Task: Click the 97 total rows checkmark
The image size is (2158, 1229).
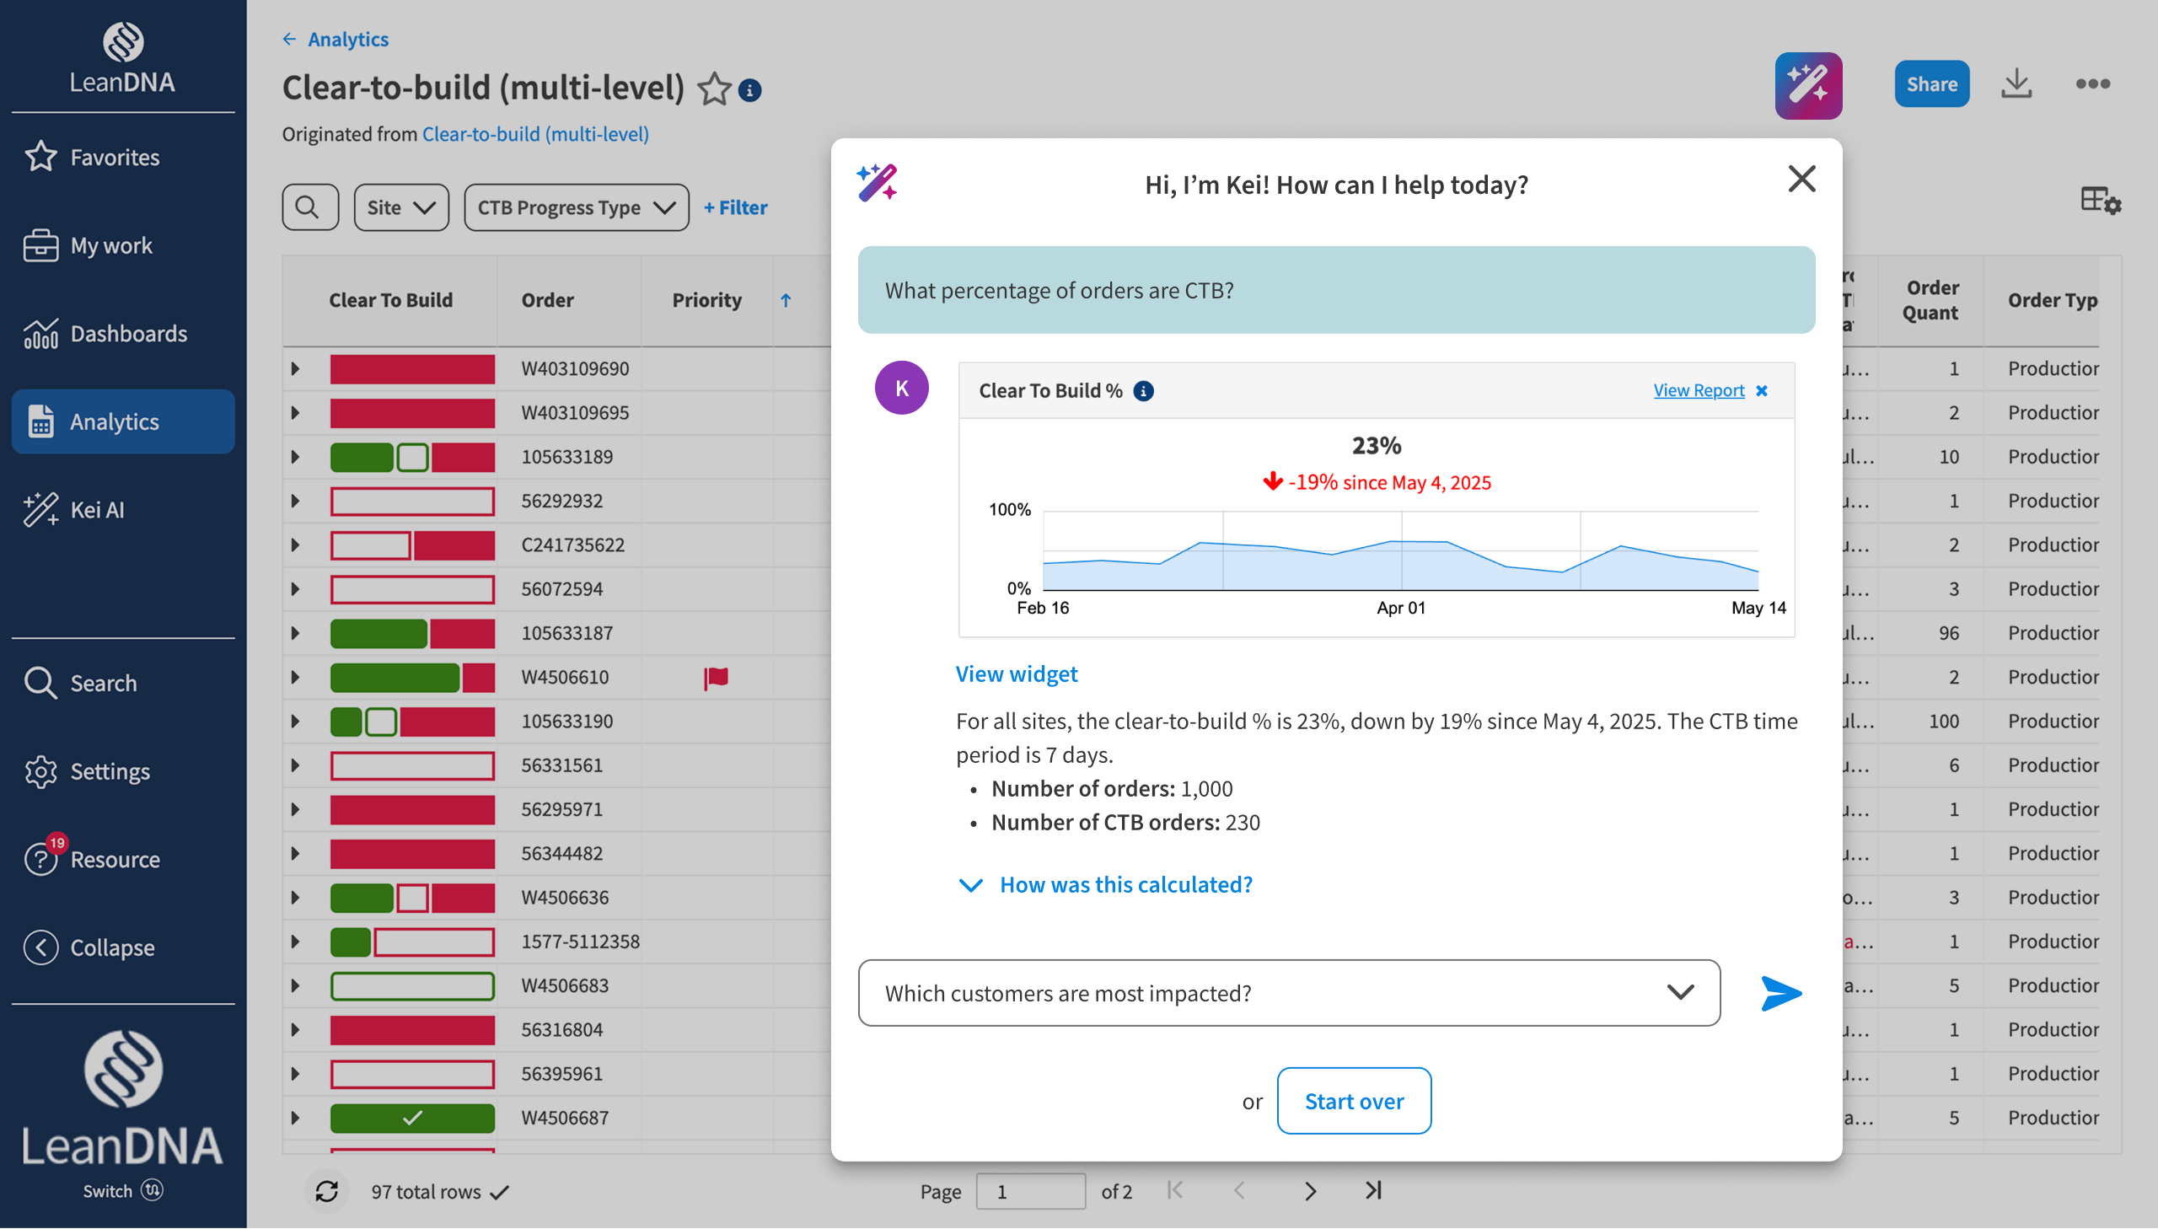Action: coord(501,1192)
